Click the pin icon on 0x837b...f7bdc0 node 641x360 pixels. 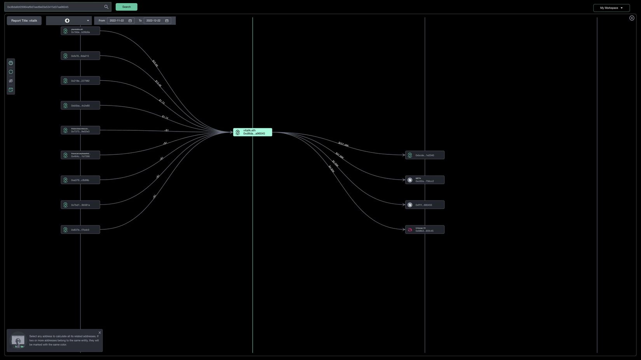[x=65, y=230]
